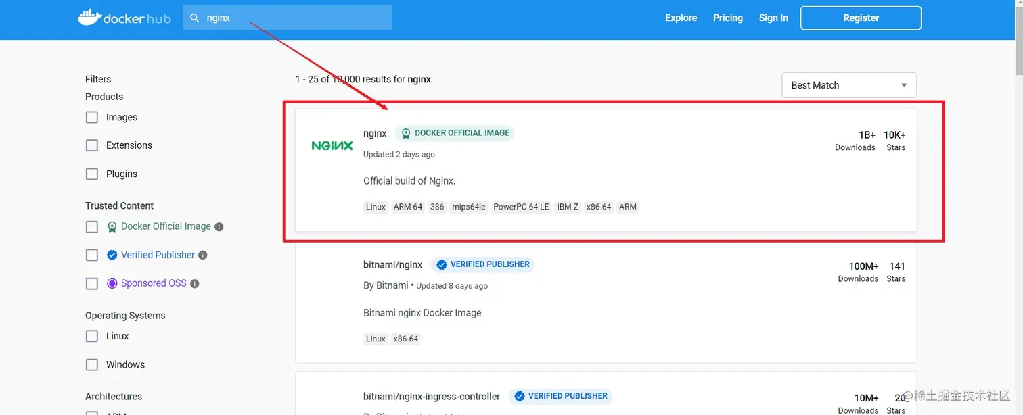
Task: Check the Windows operating system filter
Action: point(92,365)
